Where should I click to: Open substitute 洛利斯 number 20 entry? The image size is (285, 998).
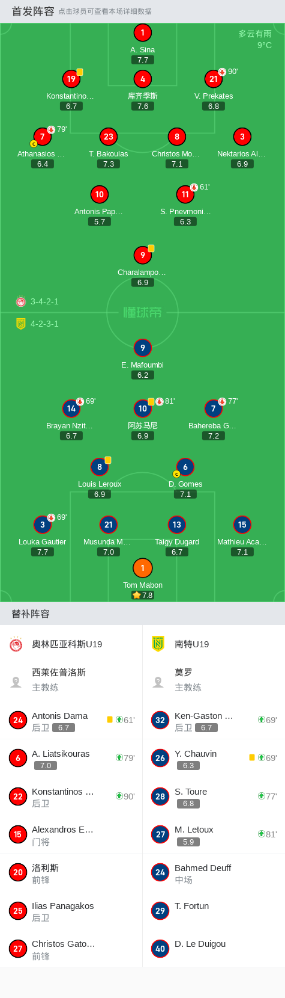tap(71, 873)
